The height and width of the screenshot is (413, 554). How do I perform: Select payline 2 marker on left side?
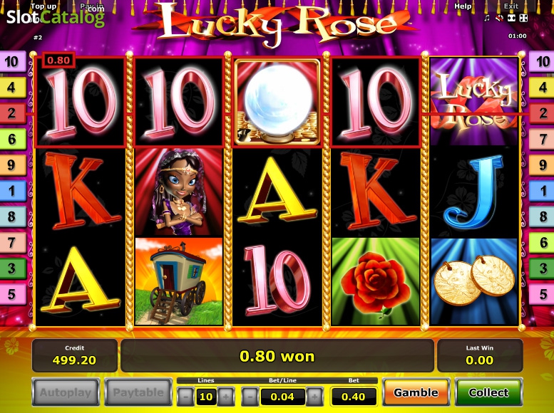tap(12, 113)
